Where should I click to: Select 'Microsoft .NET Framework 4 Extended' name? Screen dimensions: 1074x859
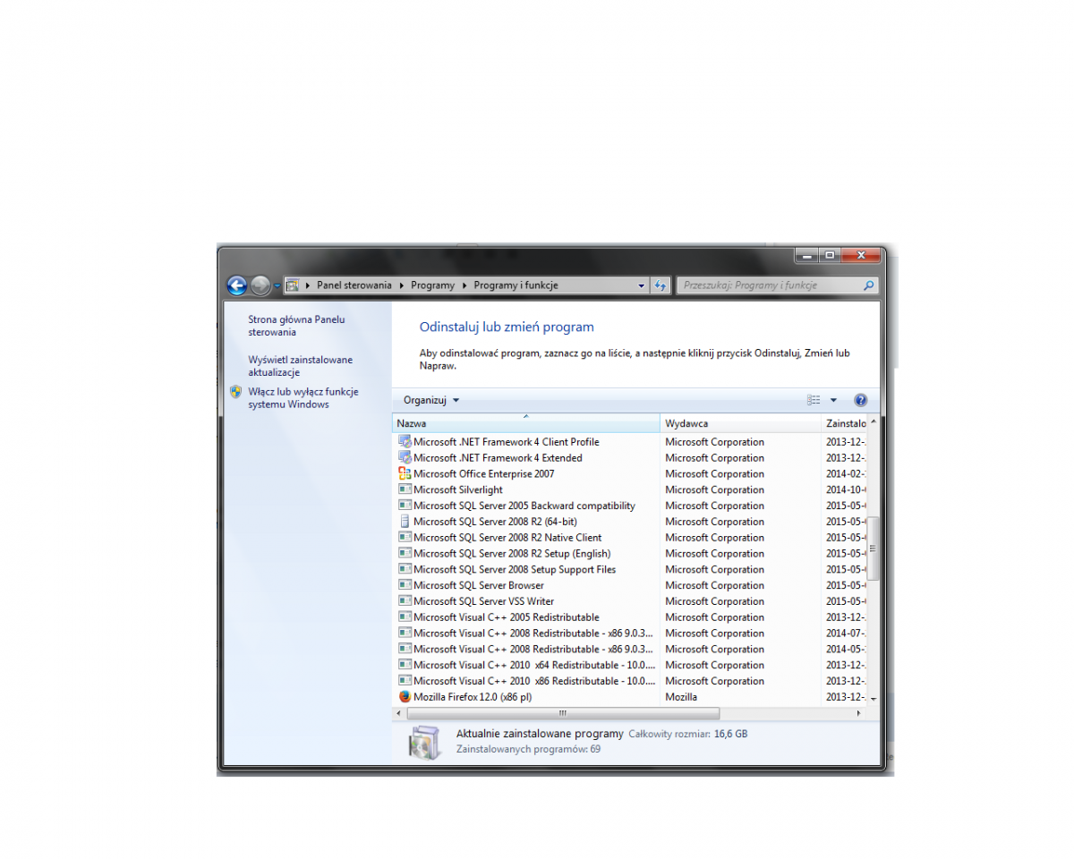click(498, 458)
